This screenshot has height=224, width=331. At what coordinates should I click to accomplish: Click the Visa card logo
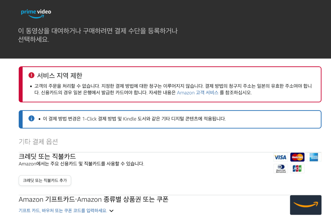[281, 157]
